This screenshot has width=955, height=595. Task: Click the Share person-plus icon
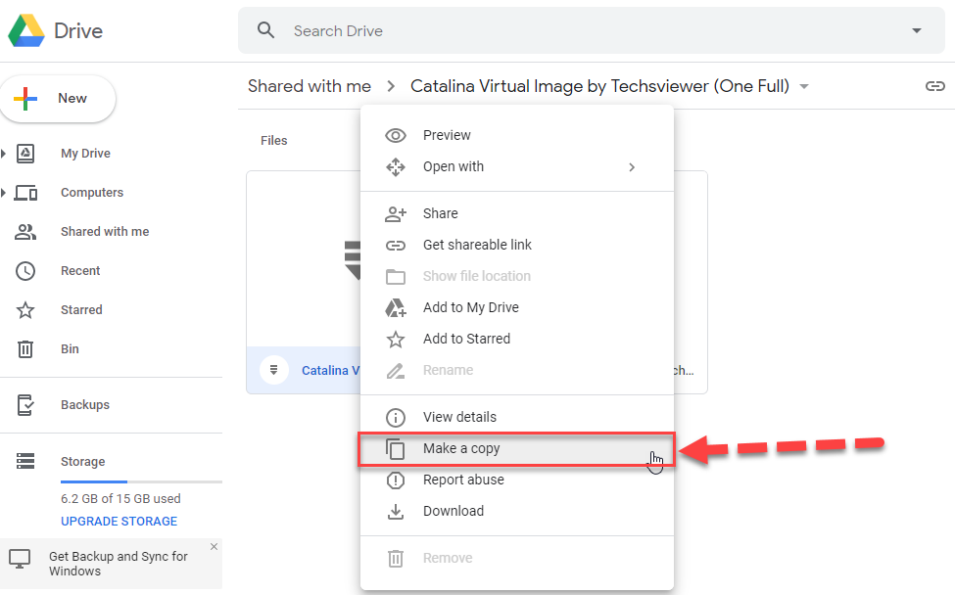tap(396, 213)
